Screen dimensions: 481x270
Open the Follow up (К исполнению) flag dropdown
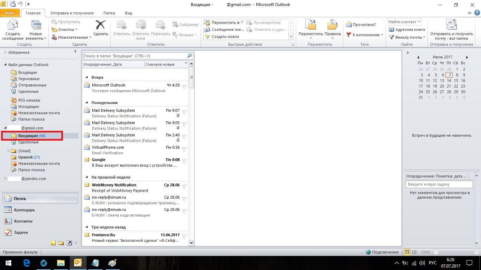click(x=365, y=35)
